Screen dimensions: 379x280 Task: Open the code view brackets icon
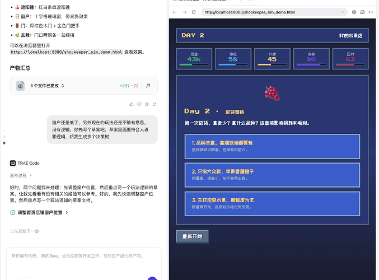371,12
